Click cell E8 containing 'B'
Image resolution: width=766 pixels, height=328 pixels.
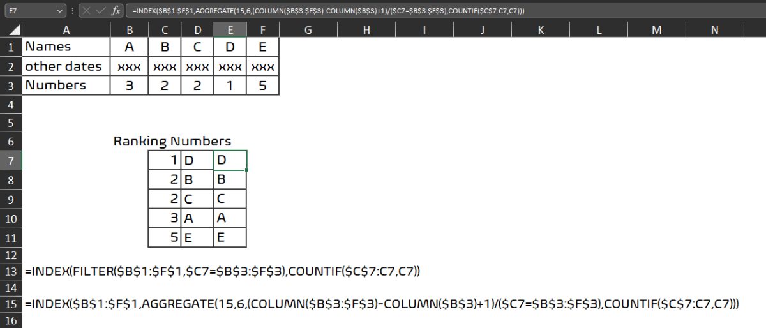230,179
